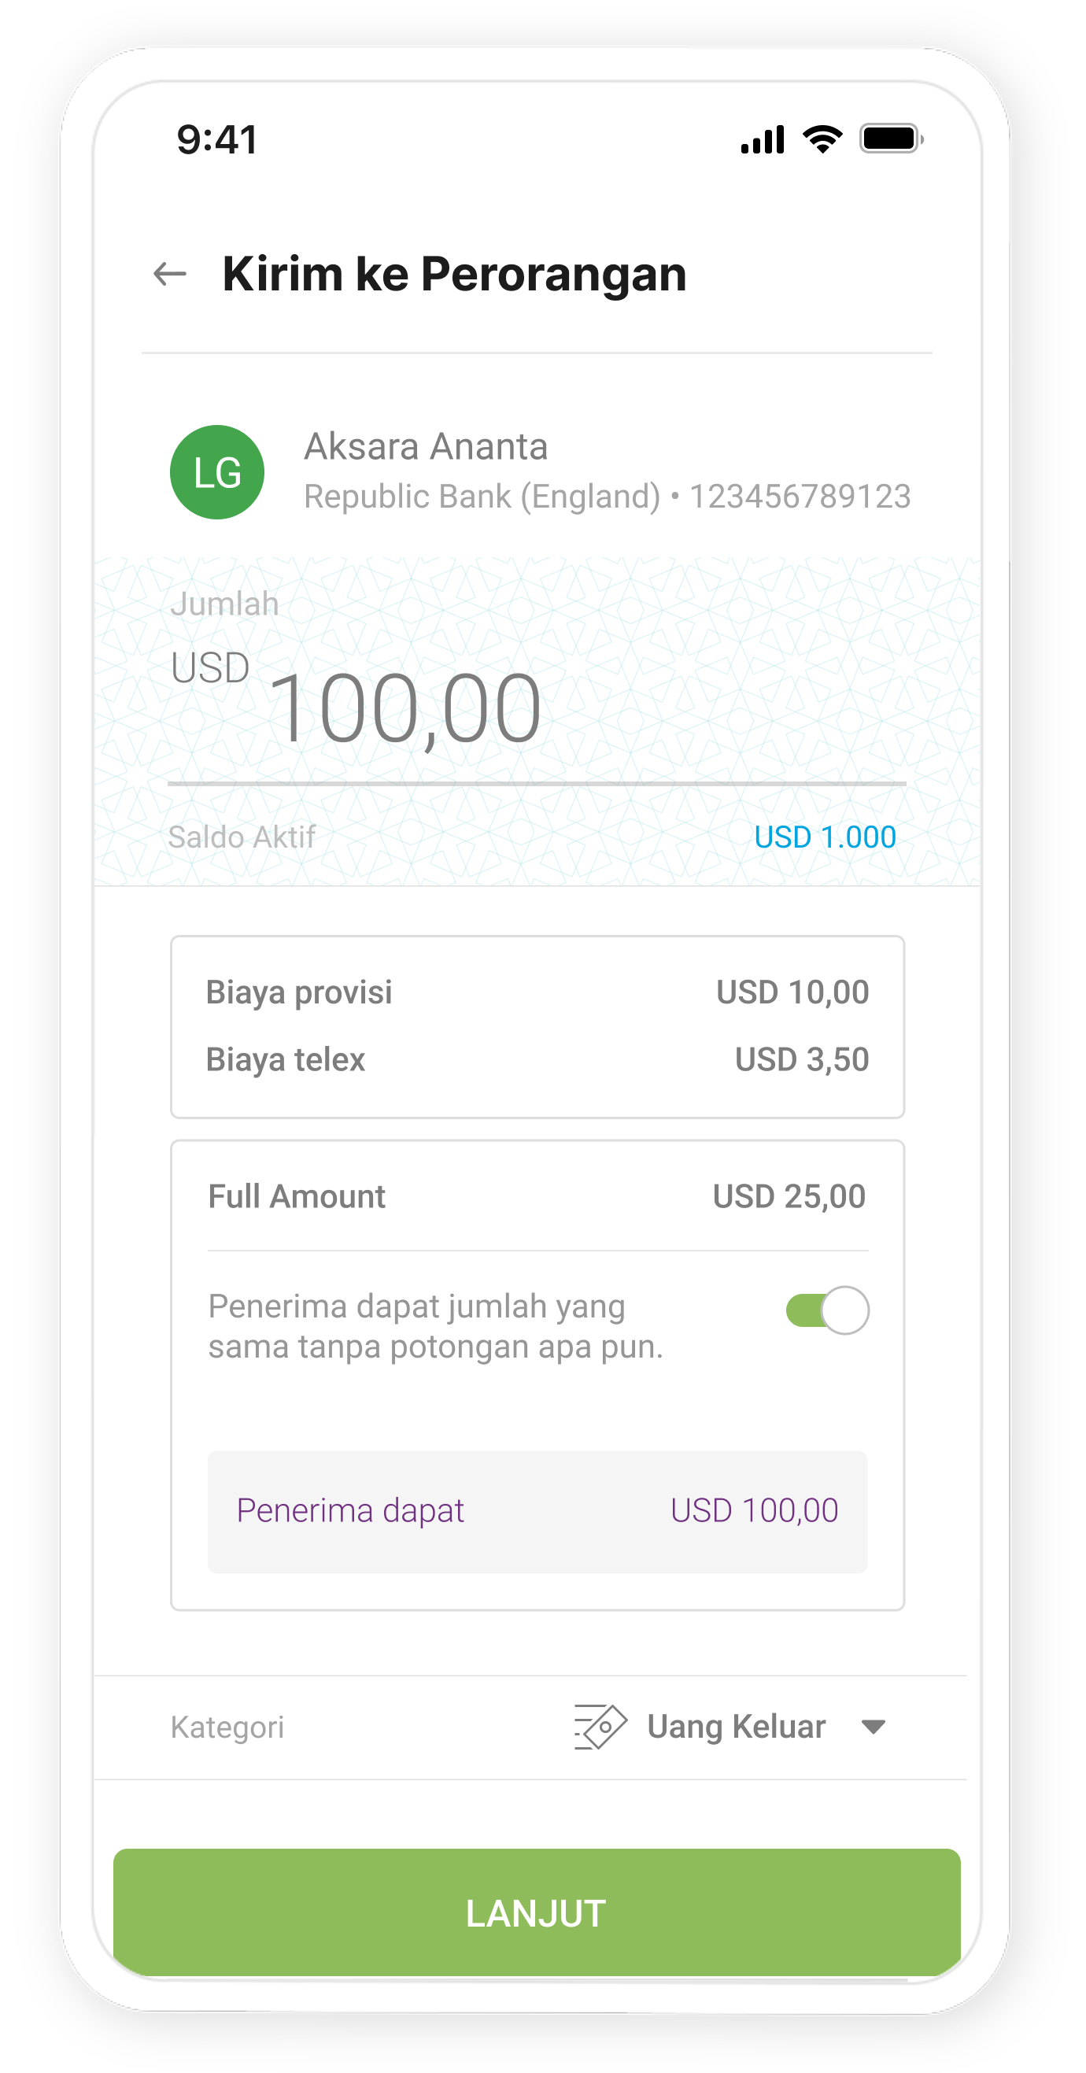Edit the 100,00 amount field
1086x2073 pixels.
click(x=404, y=708)
